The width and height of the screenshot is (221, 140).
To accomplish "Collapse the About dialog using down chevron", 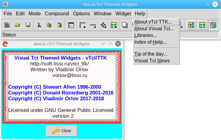I will [x=103, y=44].
